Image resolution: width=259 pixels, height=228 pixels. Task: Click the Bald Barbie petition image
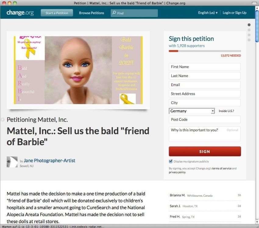[78, 70]
